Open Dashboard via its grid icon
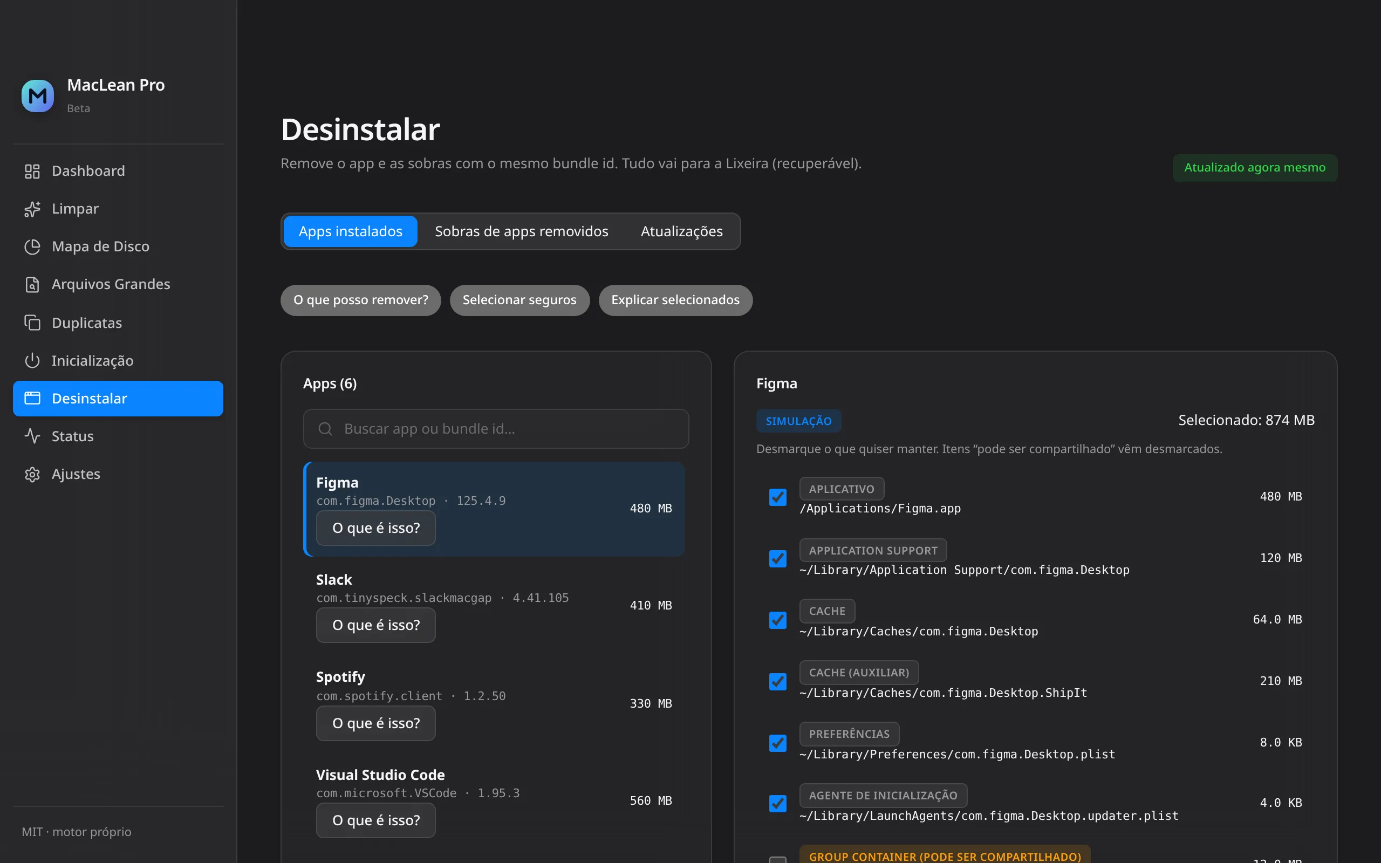 tap(32, 171)
